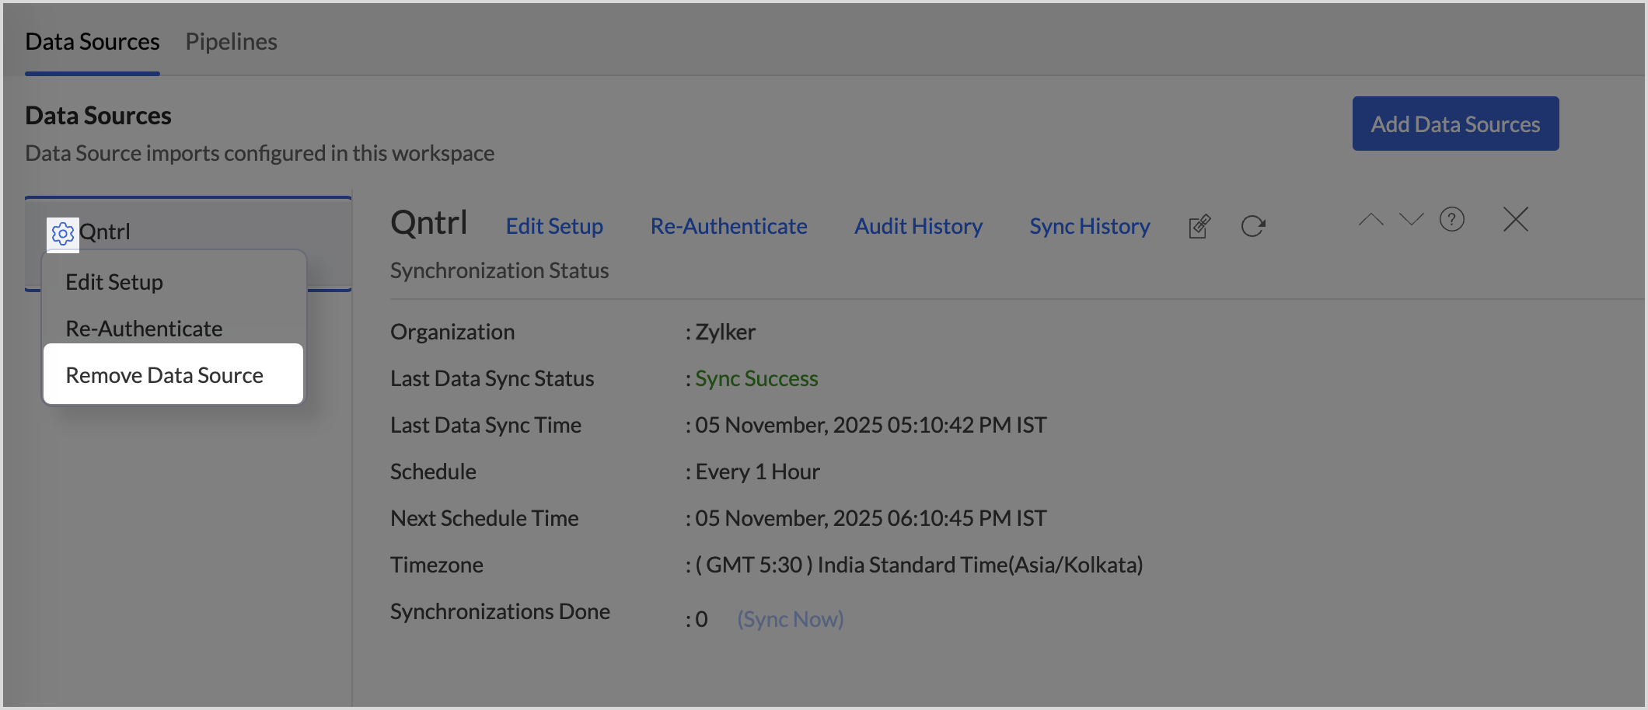1648x710 pixels.
Task: Click the Sync Success status text
Action: click(x=756, y=378)
